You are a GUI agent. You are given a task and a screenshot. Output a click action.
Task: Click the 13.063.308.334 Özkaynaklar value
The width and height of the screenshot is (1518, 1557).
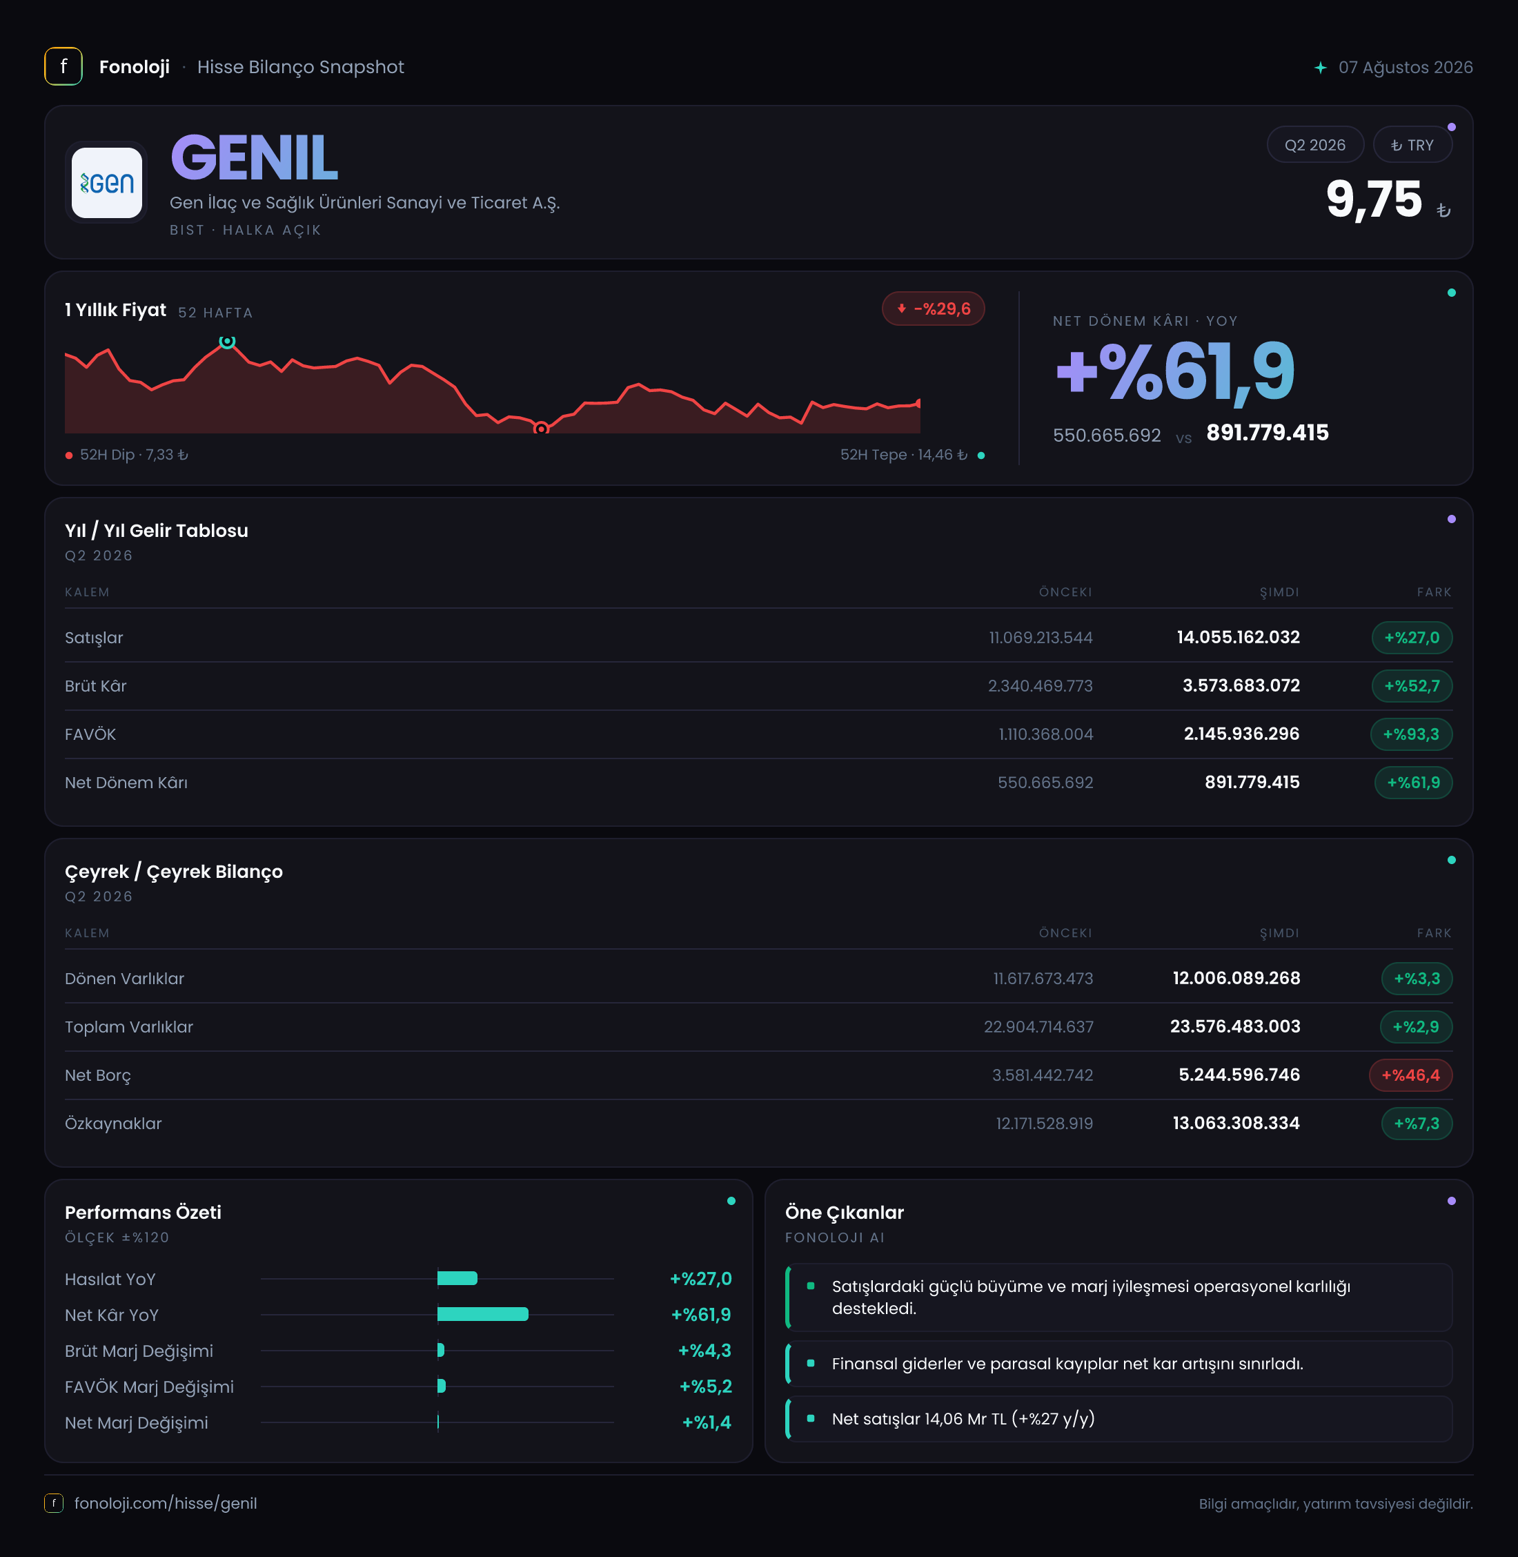click(x=1236, y=1123)
